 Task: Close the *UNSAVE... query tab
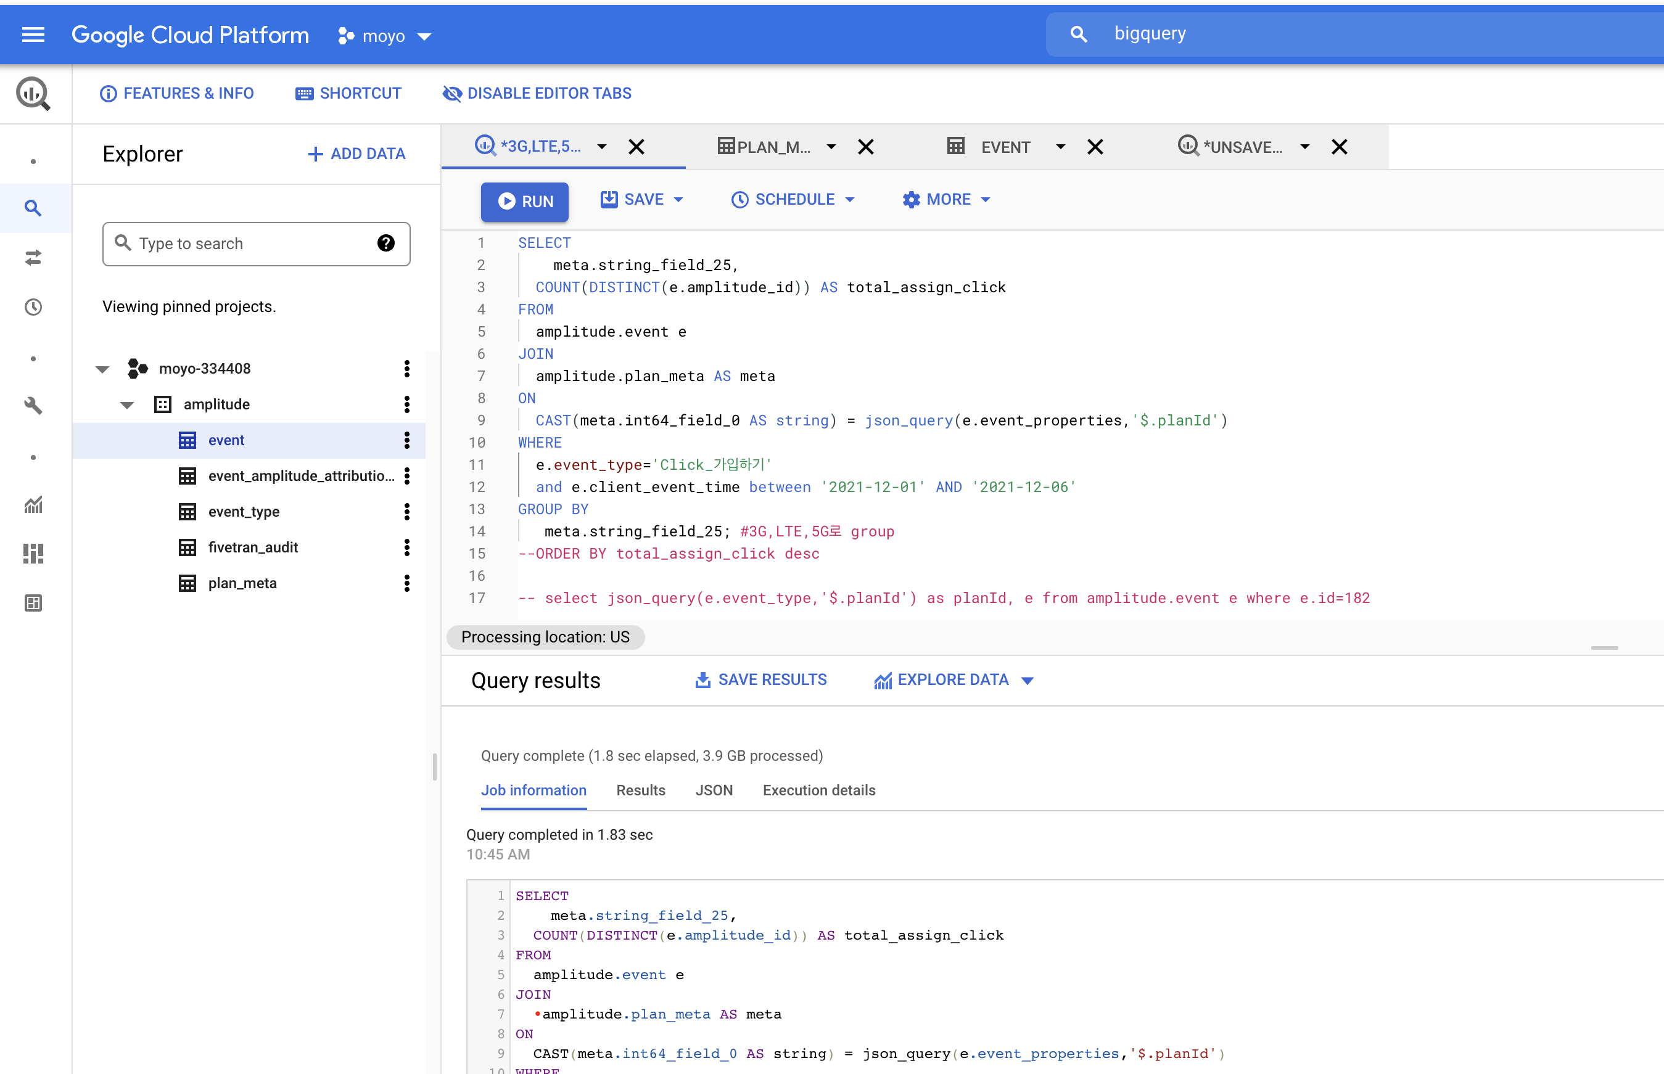pyautogui.click(x=1340, y=147)
